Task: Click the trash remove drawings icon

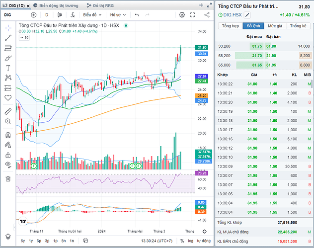Action: coord(8,178)
